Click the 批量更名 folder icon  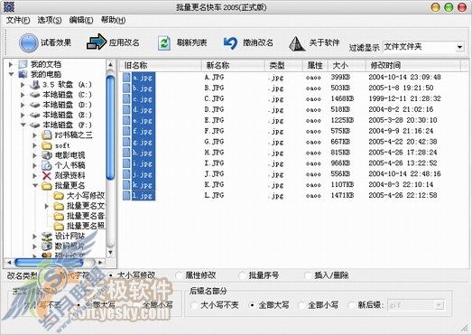47,186
